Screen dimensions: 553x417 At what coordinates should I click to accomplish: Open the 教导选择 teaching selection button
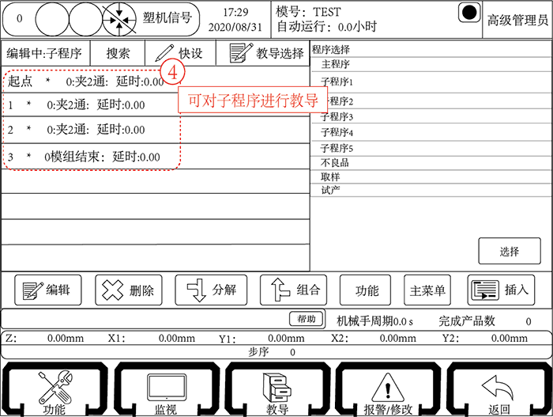pos(266,54)
